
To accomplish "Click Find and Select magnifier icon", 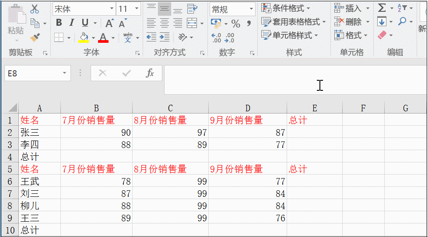I will coord(402,21).
